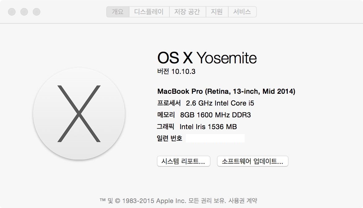Click the window zoom button

pyautogui.click(x=37, y=12)
